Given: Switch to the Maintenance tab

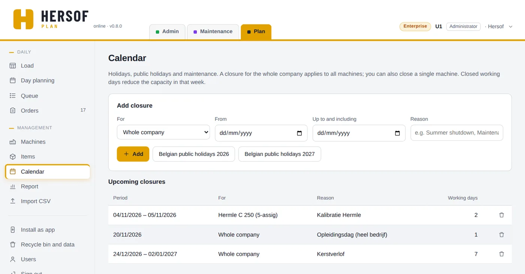Looking at the screenshot, I should 213,31.
